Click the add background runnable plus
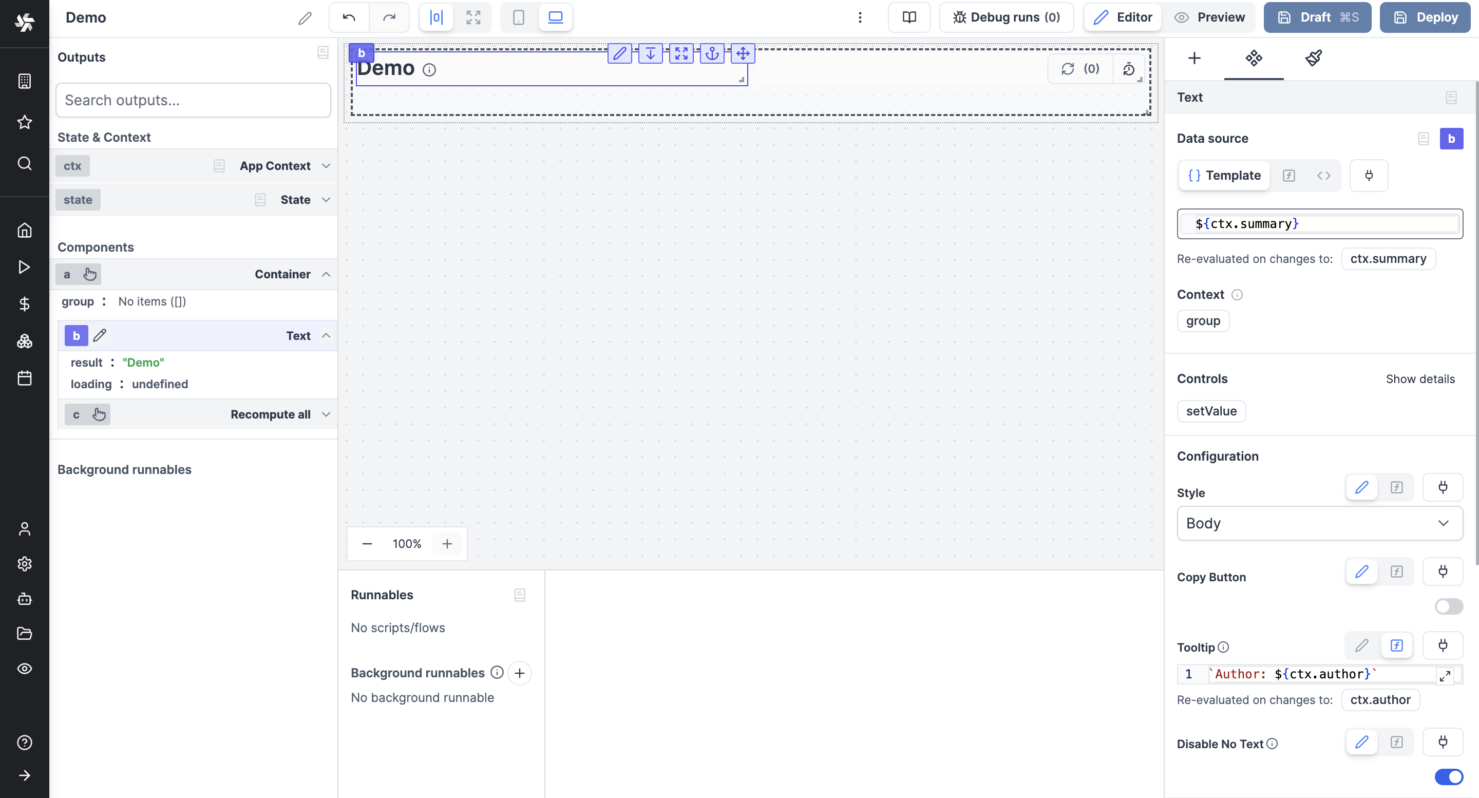1479x798 pixels. click(x=520, y=673)
